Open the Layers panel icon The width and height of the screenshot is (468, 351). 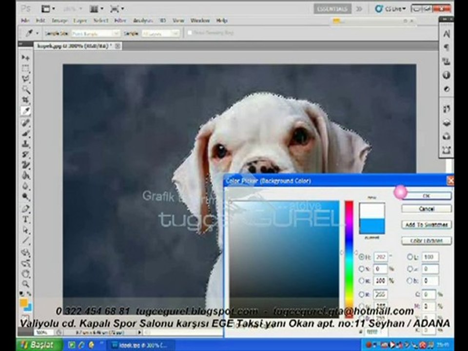coord(446,123)
